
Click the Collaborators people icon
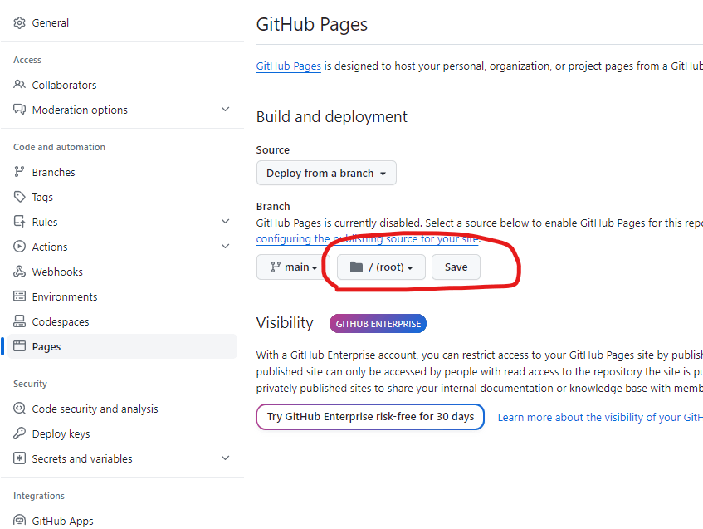[19, 85]
